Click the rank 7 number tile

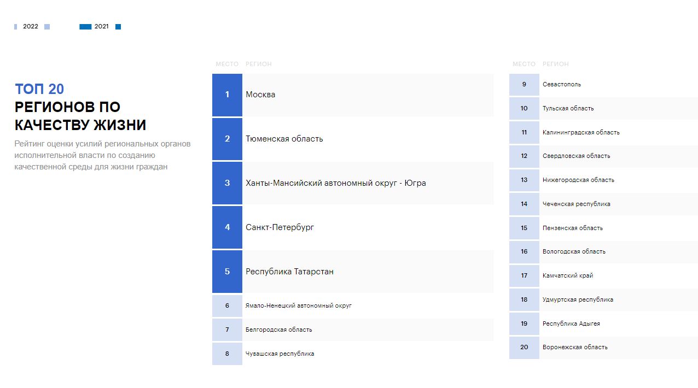pyautogui.click(x=227, y=330)
